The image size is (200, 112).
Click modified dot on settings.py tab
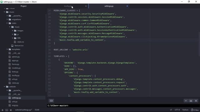click(127, 6)
